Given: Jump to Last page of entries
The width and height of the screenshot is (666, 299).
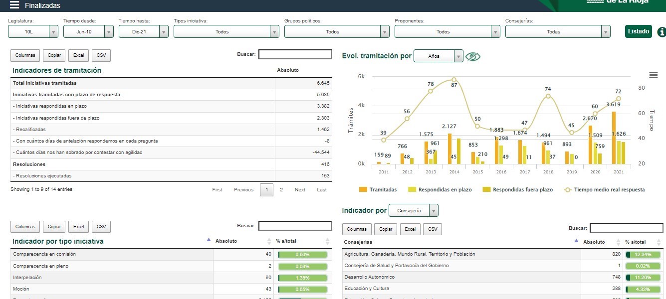Looking at the screenshot, I should coord(322,190).
